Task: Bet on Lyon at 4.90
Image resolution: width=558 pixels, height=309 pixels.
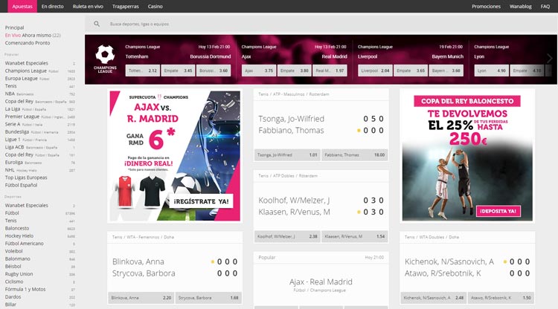Action: 492,71
